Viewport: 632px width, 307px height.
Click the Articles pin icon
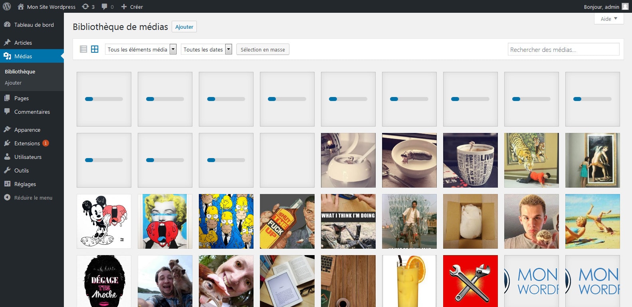tap(7, 42)
